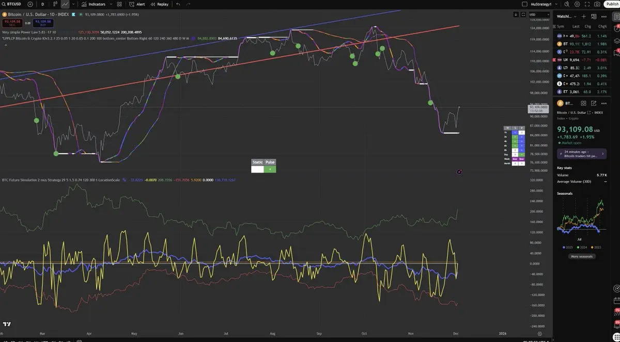Enter fullscreen mode
The height and width of the screenshot is (342, 620).
587,4
